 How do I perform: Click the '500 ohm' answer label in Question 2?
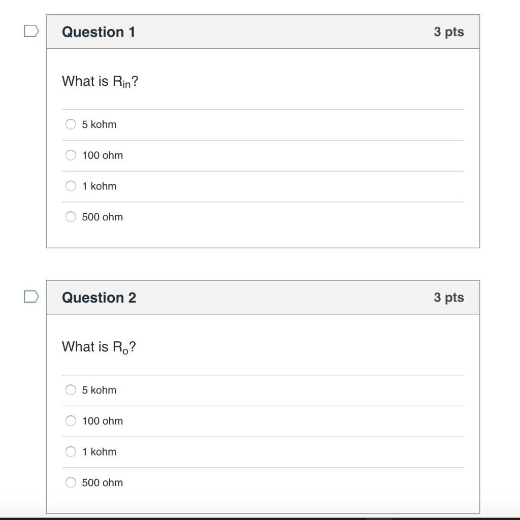tap(103, 483)
